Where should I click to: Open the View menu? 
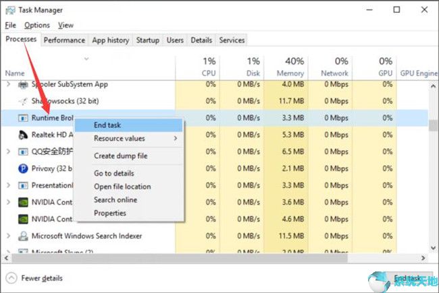[x=66, y=25]
